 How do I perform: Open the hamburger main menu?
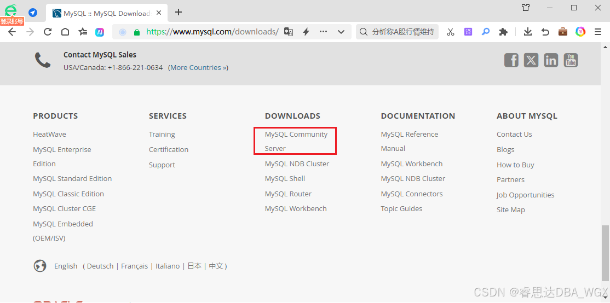pos(598,32)
